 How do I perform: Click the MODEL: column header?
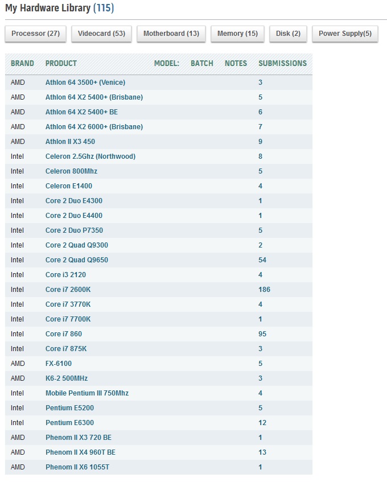tap(166, 63)
